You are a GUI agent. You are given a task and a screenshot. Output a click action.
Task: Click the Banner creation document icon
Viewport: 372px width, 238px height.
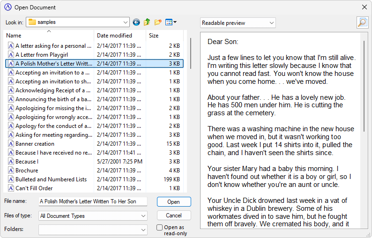click(10, 144)
